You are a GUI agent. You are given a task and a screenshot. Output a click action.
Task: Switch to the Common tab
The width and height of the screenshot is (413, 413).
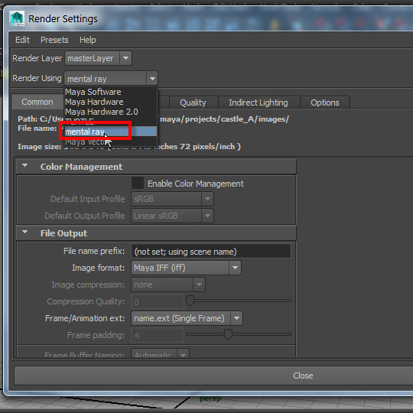(37, 102)
